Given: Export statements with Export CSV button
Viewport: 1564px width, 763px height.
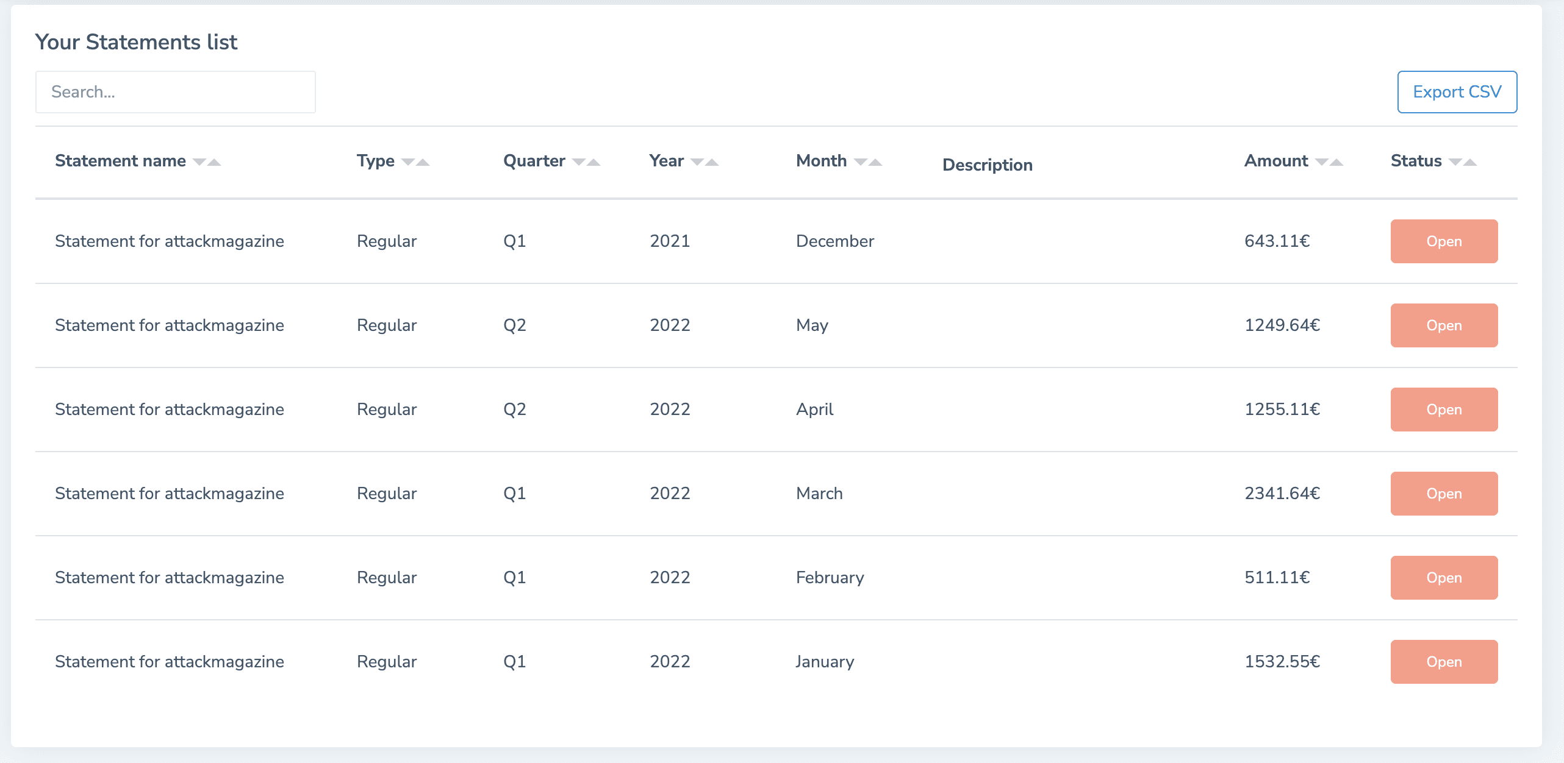Looking at the screenshot, I should coord(1457,92).
